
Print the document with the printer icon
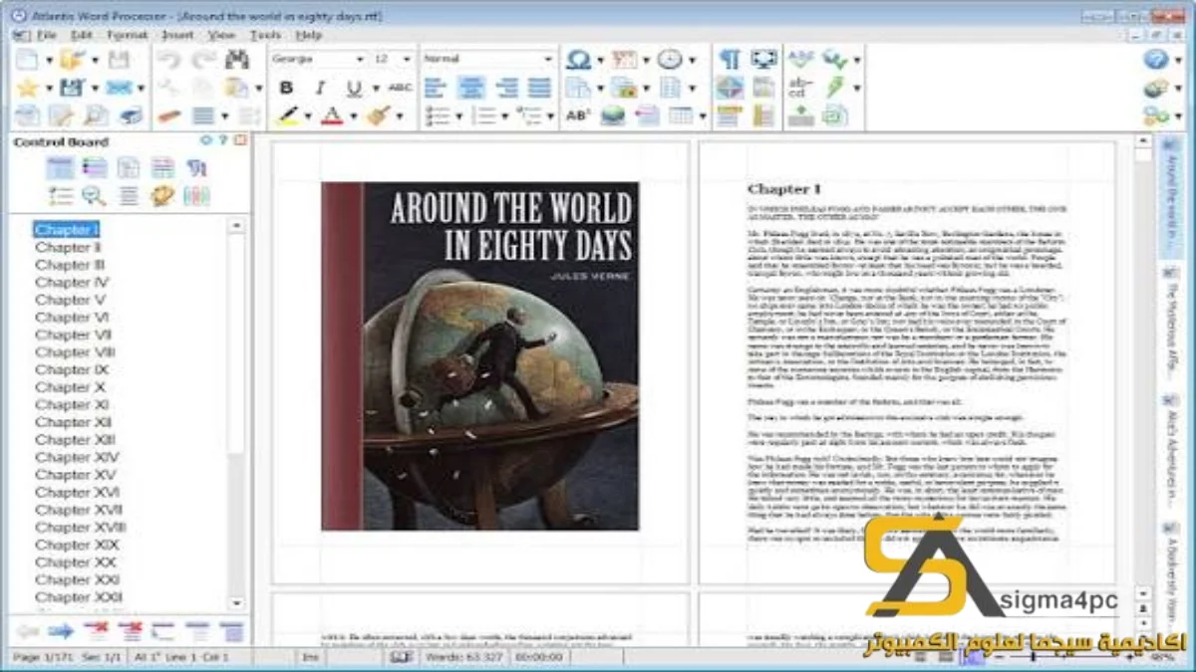(x=131, y=115)
